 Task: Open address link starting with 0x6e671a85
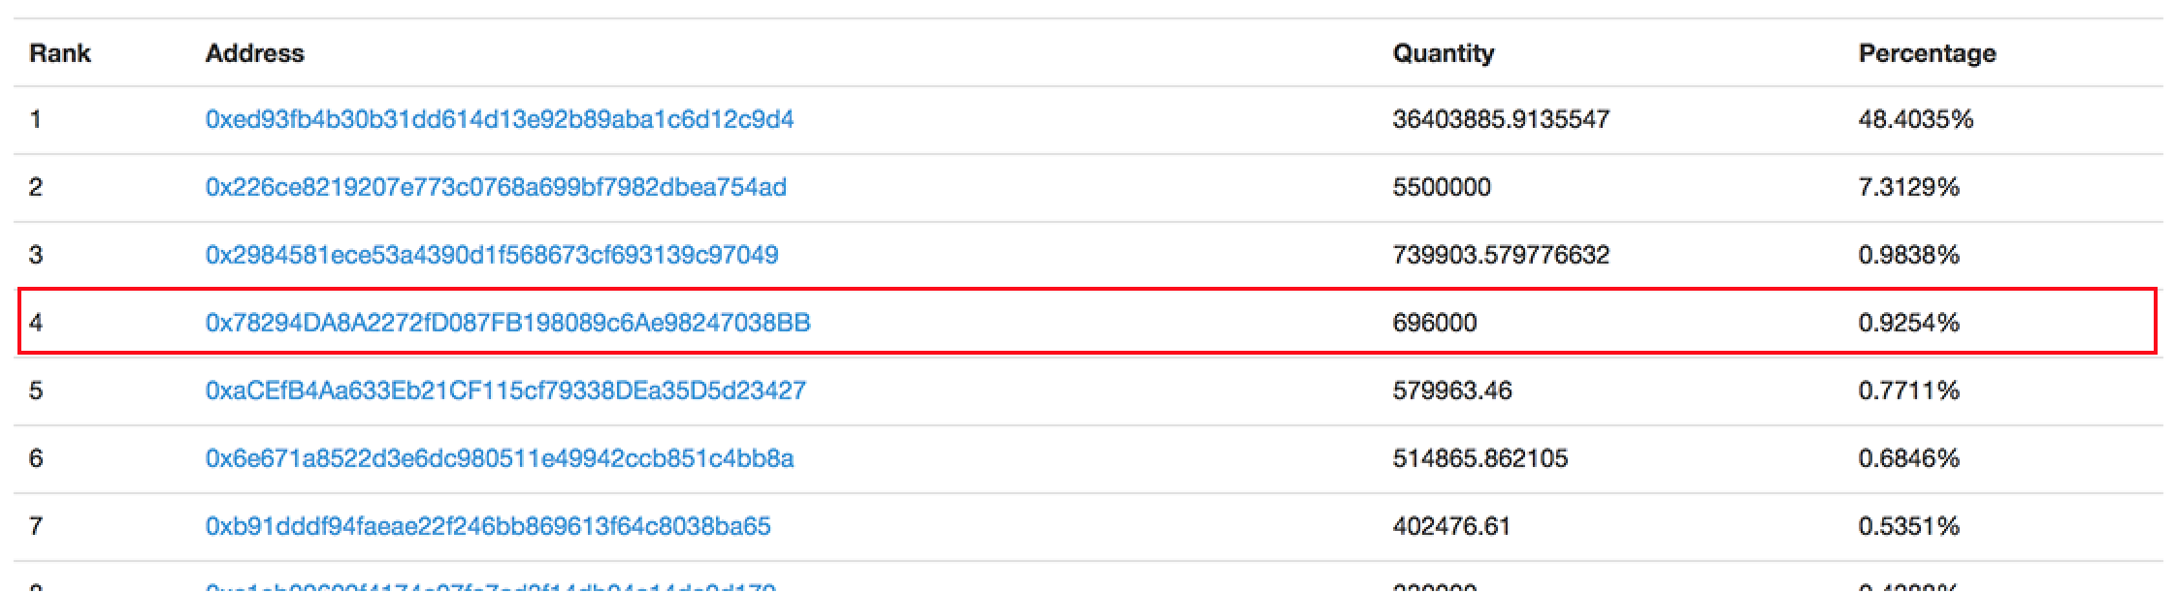[x=499, y=458]
